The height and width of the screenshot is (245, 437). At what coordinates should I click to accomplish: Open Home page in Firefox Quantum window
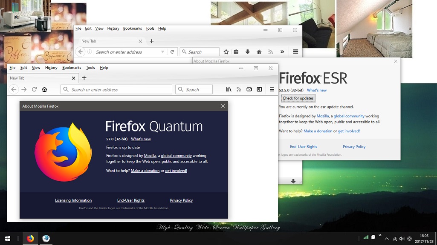[x=44, y=89]
